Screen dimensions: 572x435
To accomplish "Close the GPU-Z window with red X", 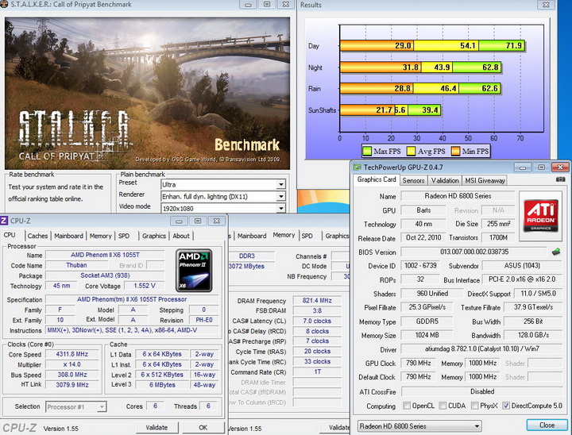I will 560,167.
